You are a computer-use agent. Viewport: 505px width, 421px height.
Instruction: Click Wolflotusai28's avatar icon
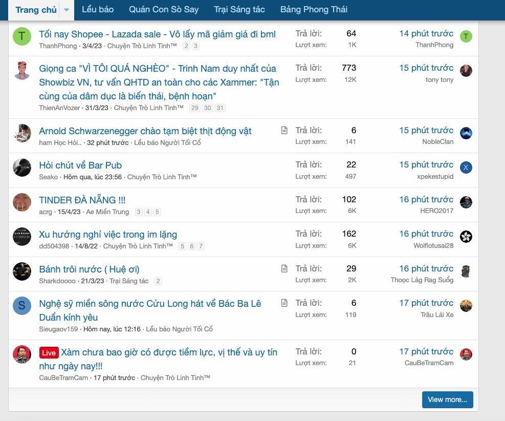click(466, 237)
